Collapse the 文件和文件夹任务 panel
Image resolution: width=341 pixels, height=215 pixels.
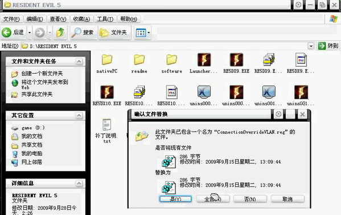[79, 62]
